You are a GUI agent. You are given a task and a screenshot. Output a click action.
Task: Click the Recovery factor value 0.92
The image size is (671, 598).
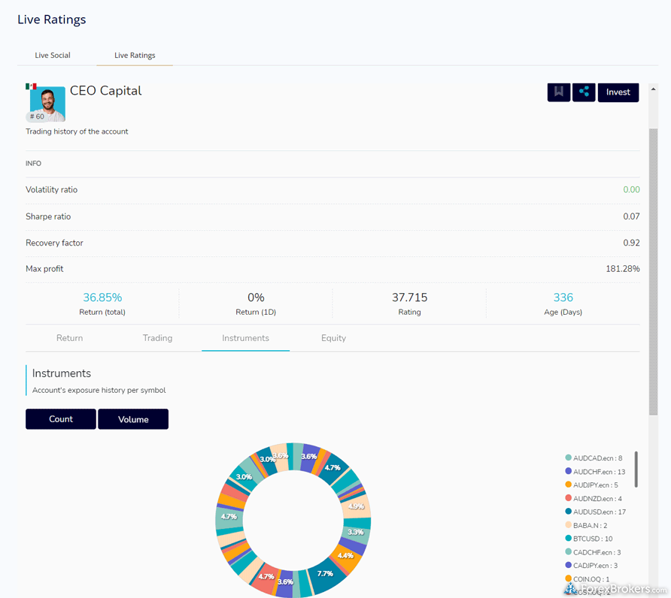[631, 243]
